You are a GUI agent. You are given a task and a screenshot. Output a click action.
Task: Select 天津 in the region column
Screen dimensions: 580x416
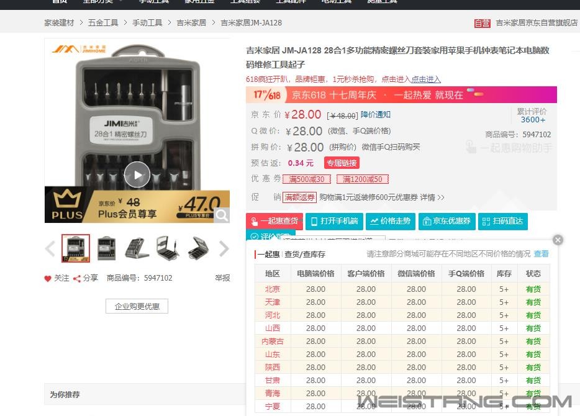[x=273, y=302]
